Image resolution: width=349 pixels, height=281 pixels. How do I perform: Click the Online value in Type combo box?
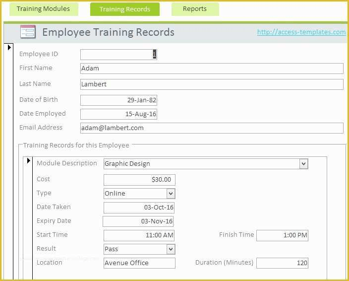(x=115, y=194)
